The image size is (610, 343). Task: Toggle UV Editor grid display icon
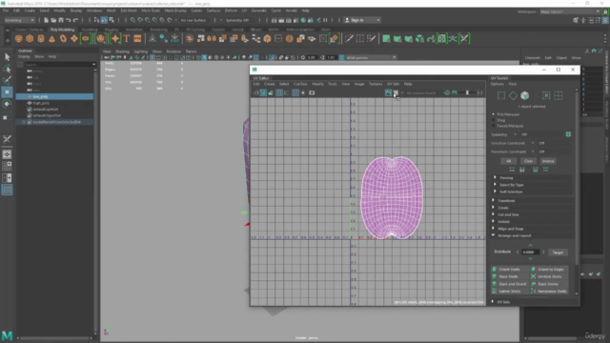point(295,93)
